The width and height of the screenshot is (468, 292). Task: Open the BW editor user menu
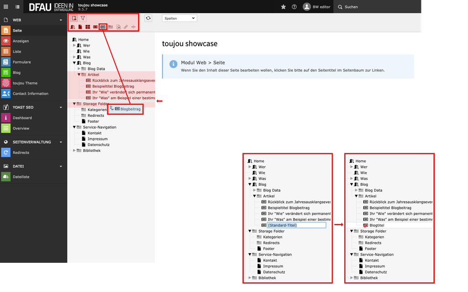pos(317,7)
